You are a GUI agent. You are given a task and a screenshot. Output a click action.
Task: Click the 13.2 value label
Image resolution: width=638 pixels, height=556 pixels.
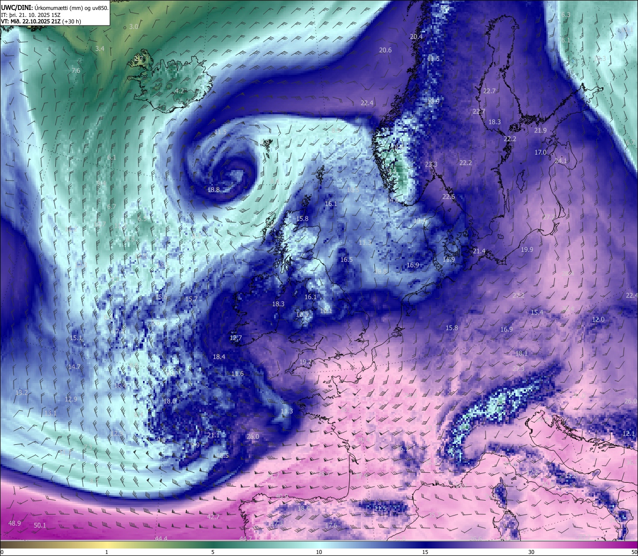click(21, 392)
